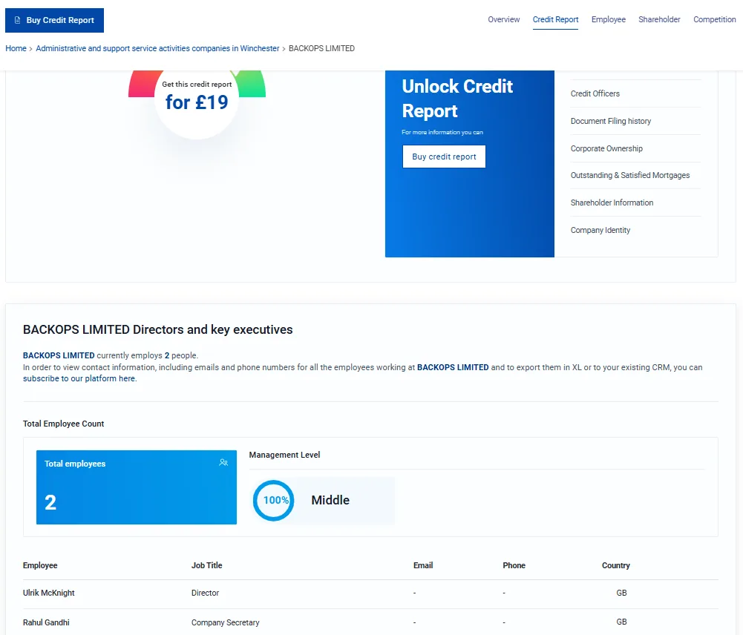743x635 pixels.
Task: Click the people icon on Total employees card
Action: pos(223,463)
